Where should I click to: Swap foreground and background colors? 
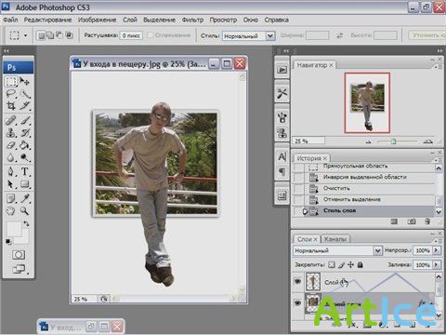click(26, 223)
